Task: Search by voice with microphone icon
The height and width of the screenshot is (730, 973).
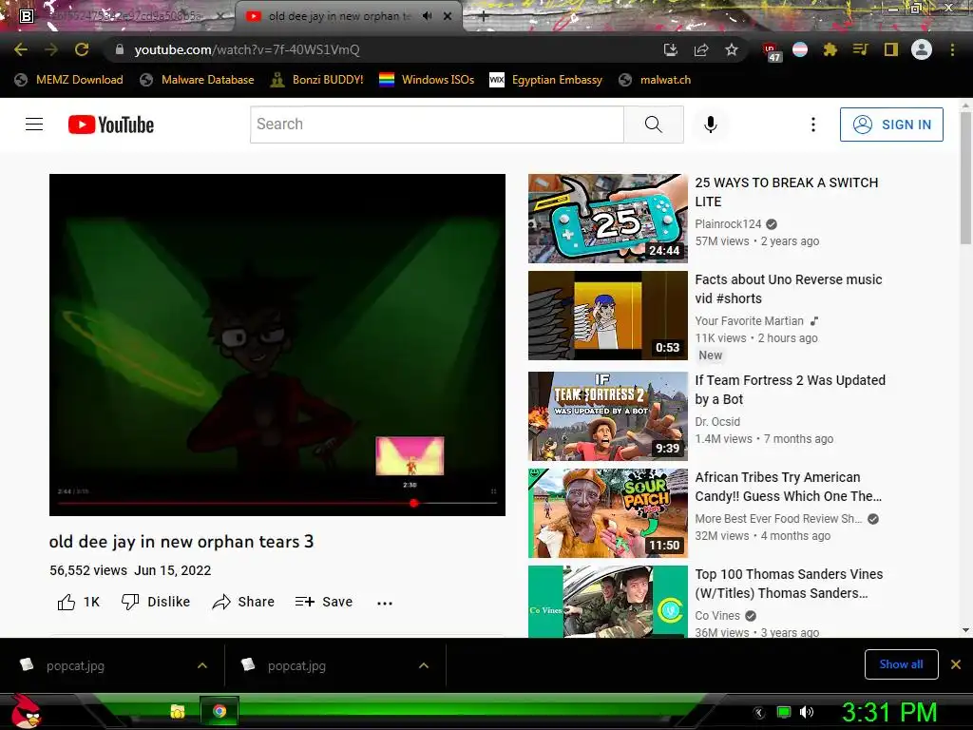Action: point(711,125)
